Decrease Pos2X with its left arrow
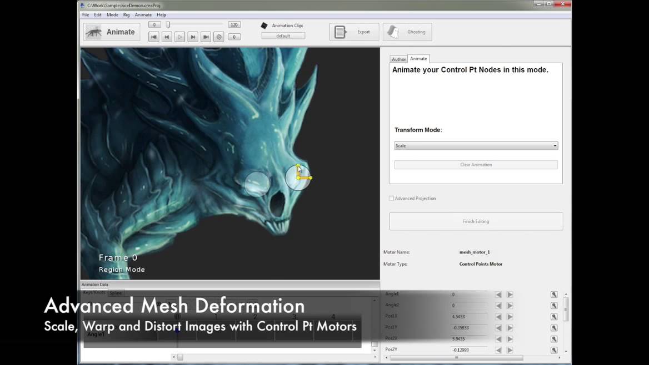 pos(498,339)
